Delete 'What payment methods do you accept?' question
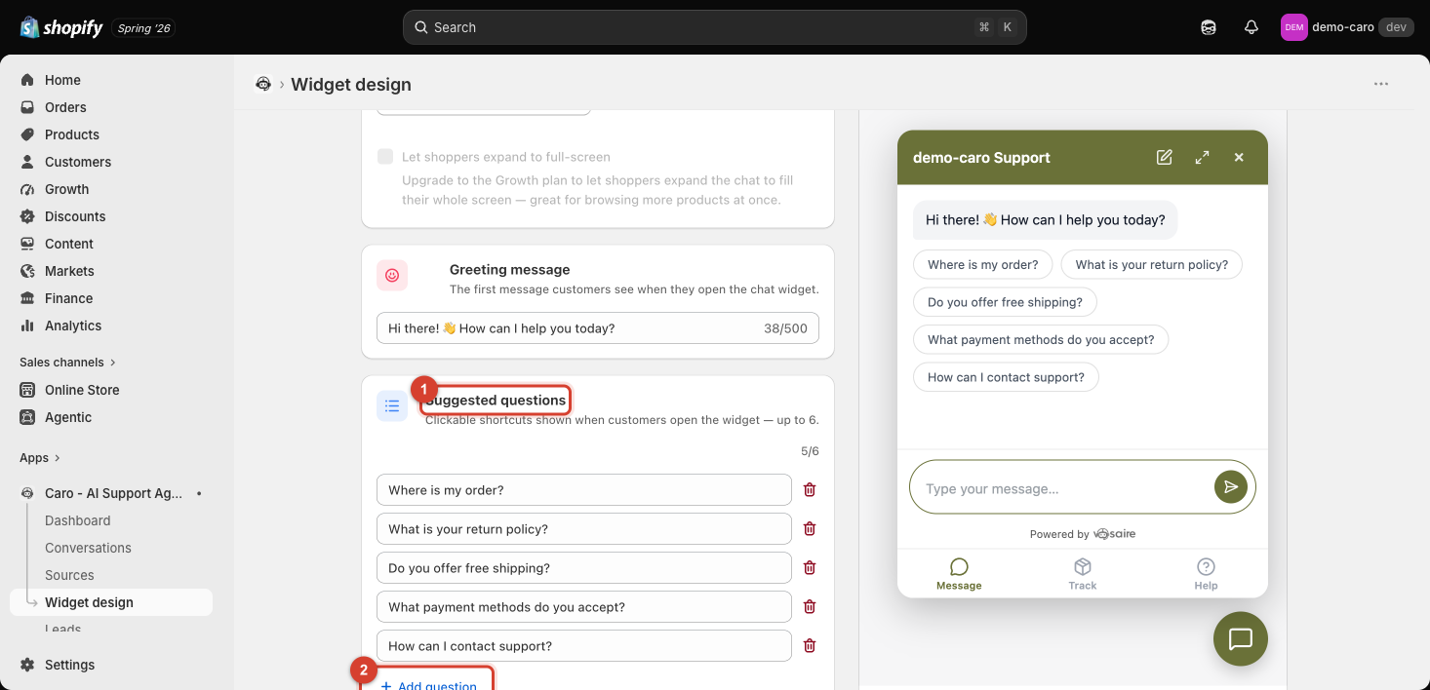 point(810,607)
